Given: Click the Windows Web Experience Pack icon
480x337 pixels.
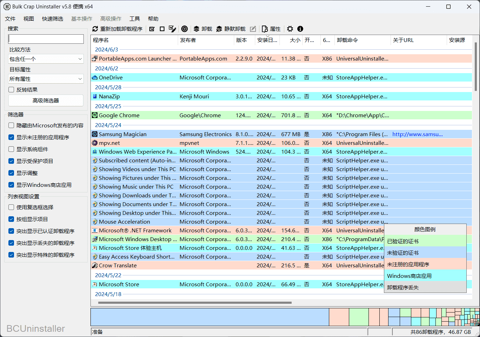Looking at the screenshot, I should coord(95,152).
